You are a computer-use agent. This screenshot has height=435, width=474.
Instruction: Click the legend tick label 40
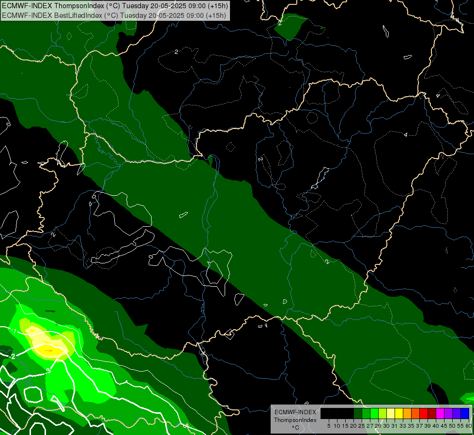coord(436,426)
